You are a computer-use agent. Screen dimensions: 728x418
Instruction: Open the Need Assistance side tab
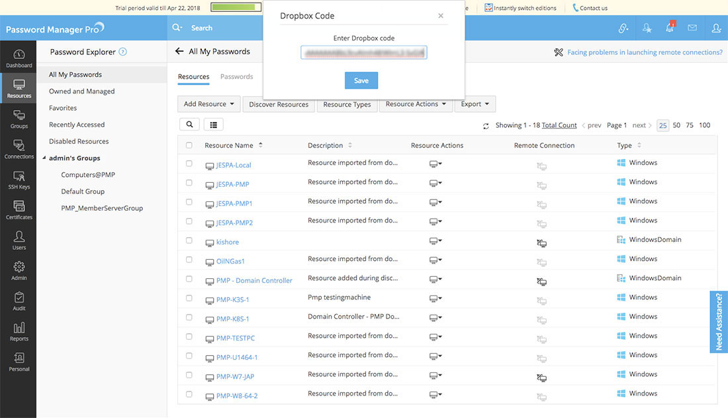tap(719, 322)
